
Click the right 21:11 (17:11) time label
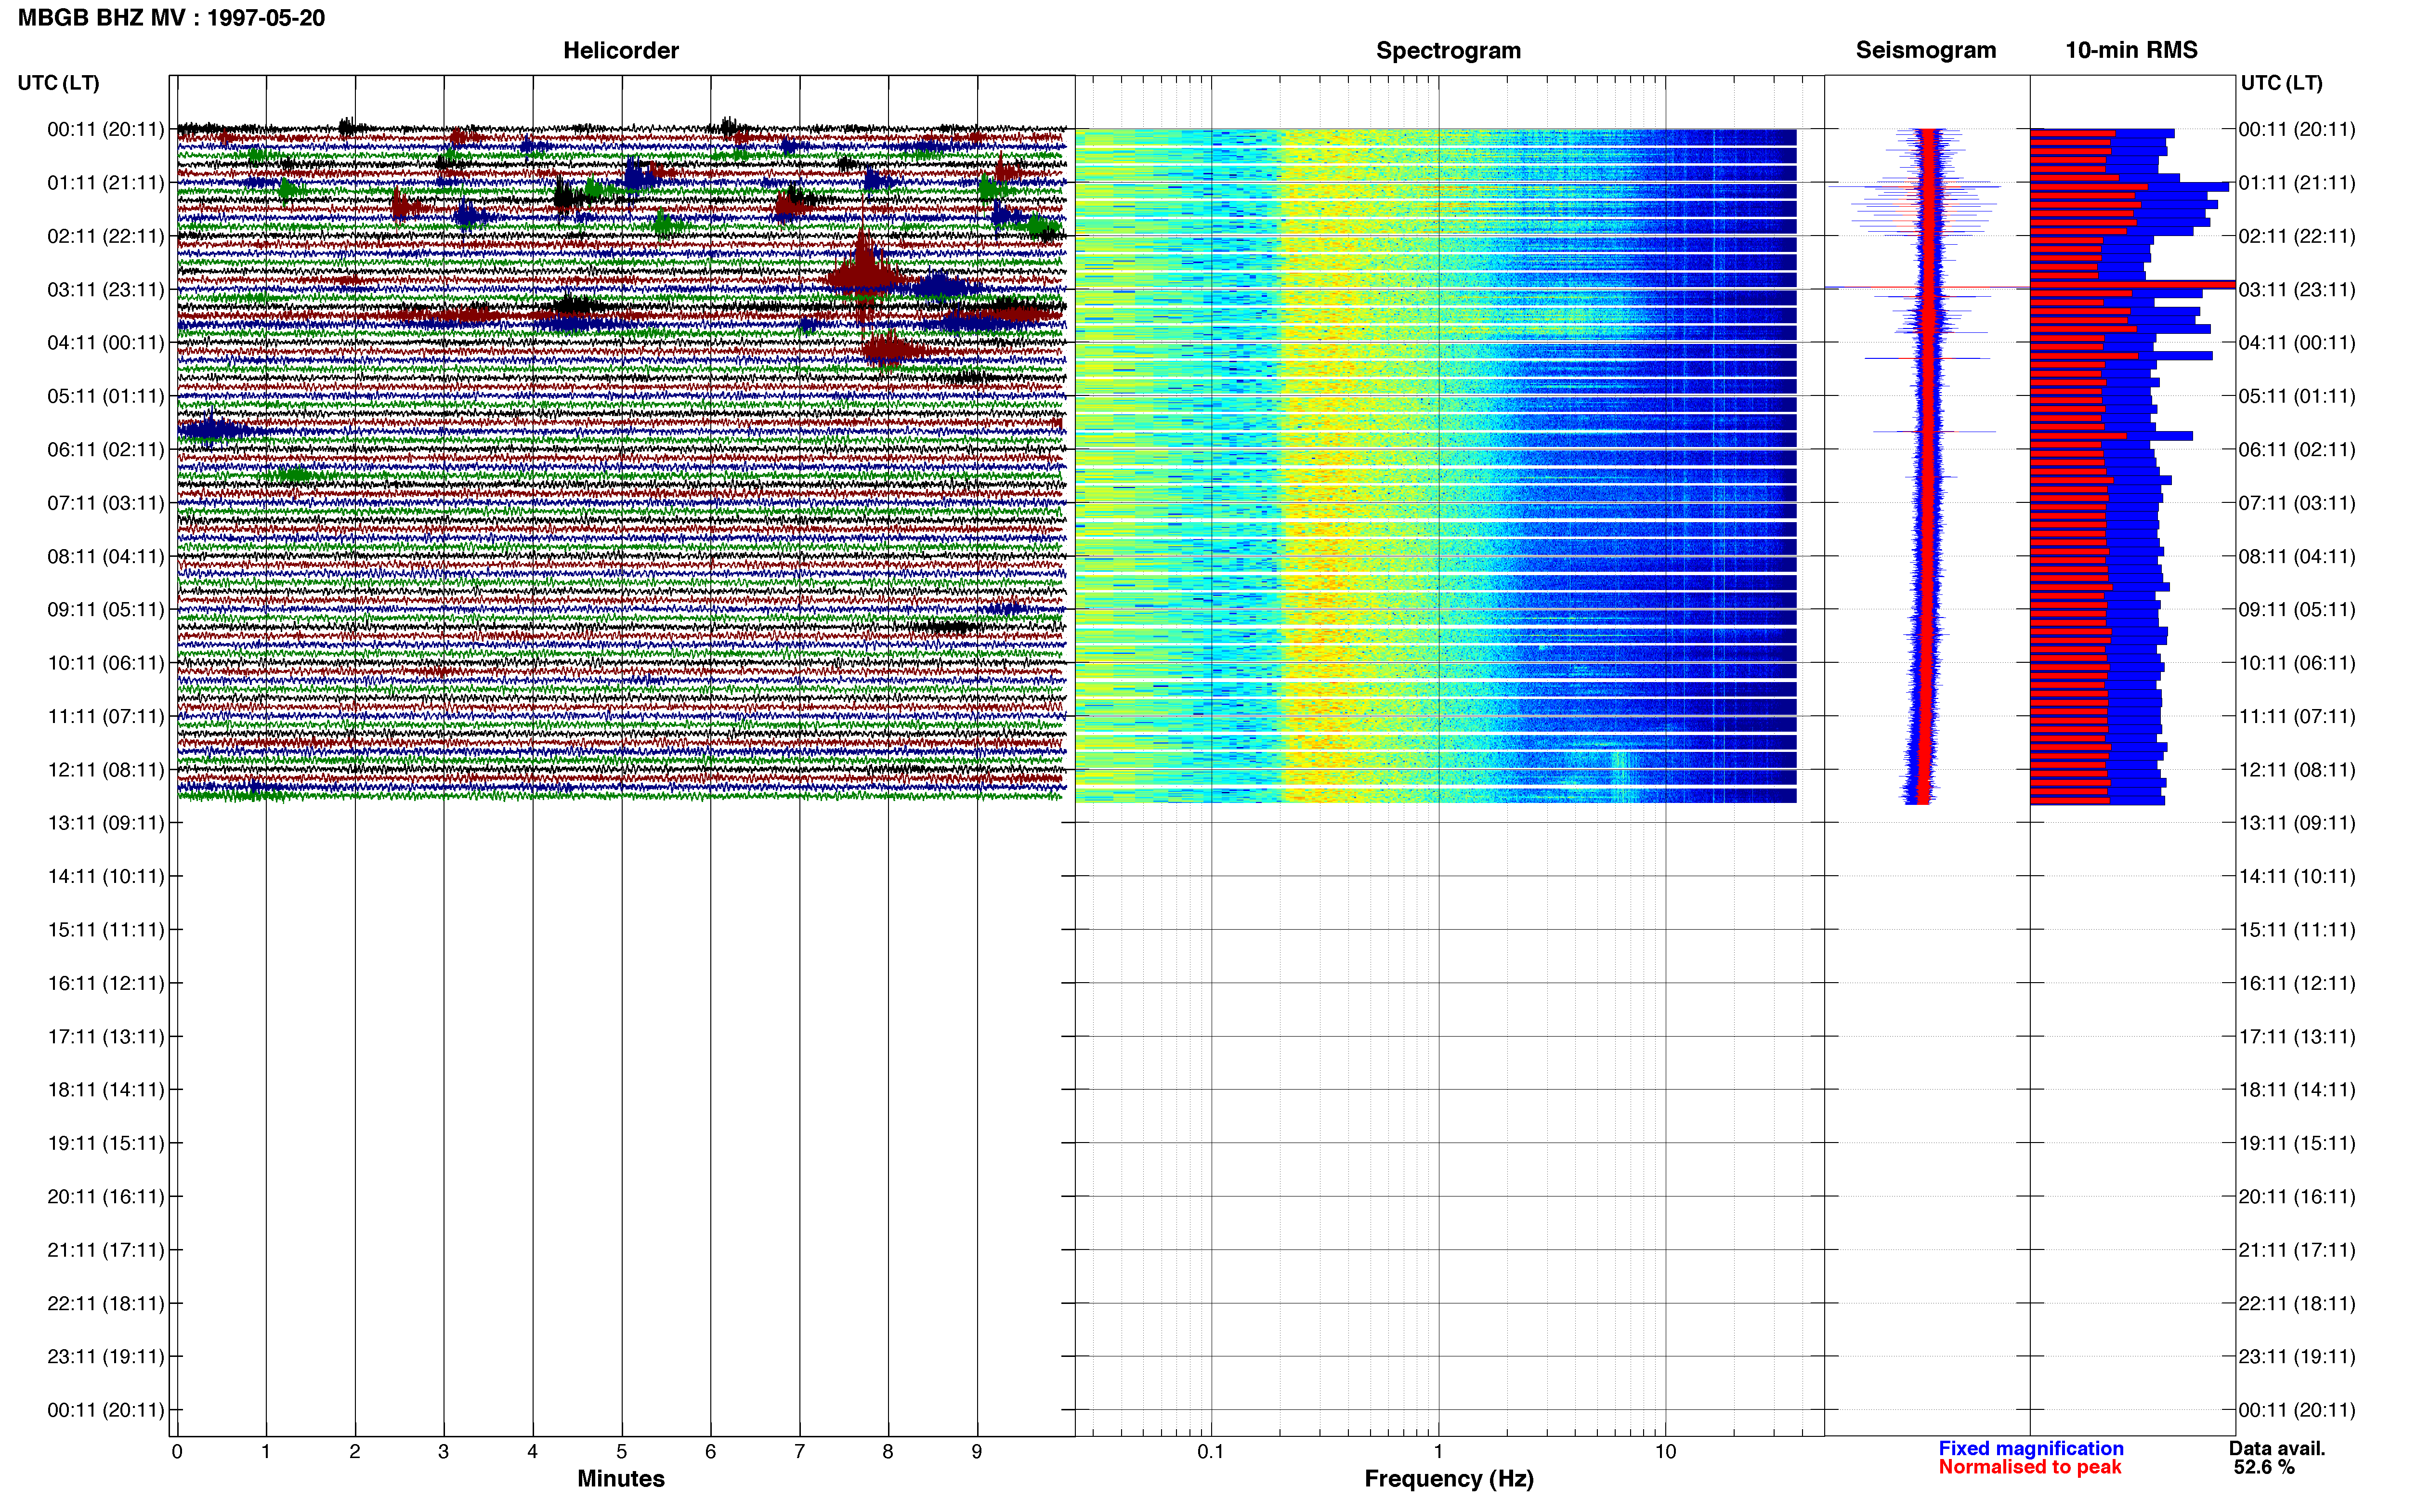tap(2297, 1249)
